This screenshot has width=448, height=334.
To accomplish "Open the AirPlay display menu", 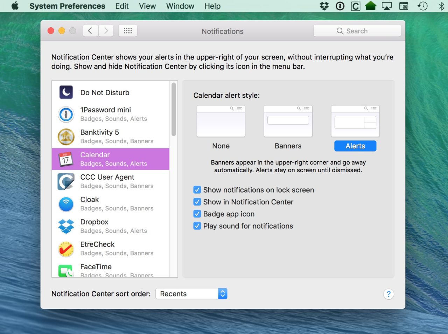I will (x=387, y=6).
